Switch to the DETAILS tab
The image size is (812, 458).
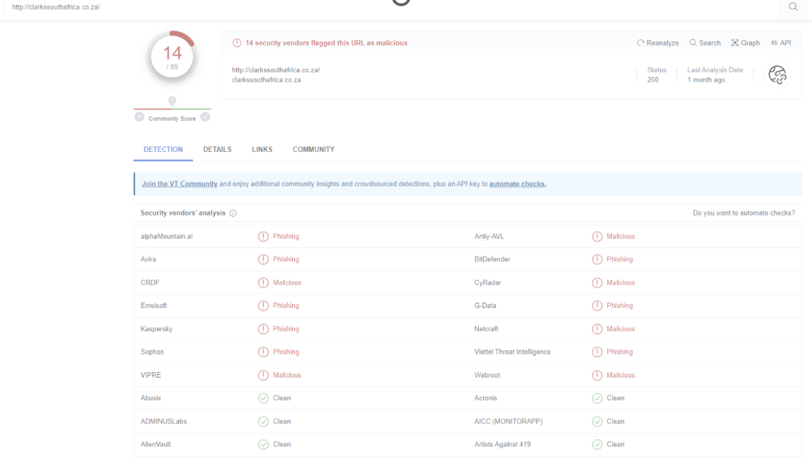click(x=218, y=149)
